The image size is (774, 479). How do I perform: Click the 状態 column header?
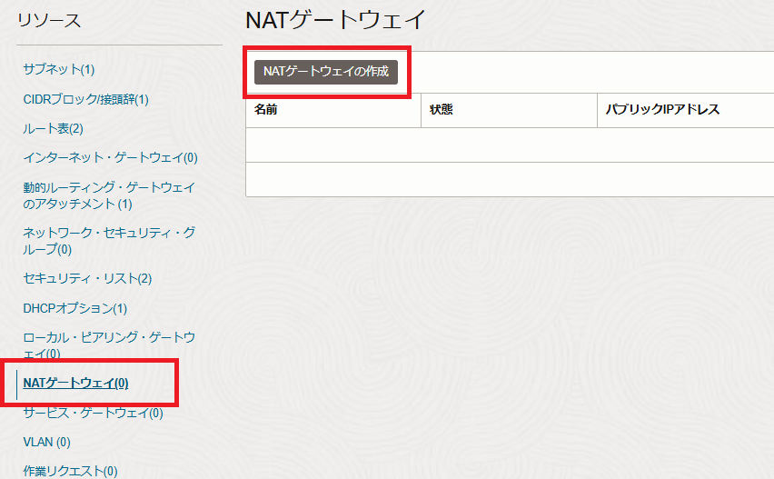[x=441, y=110]
